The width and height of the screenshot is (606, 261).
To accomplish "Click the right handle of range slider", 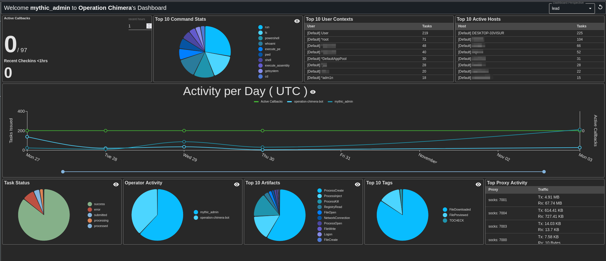I will [544, 172].
